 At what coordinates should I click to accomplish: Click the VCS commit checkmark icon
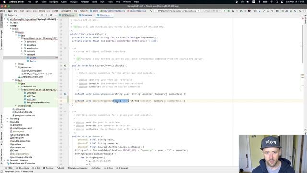click(264, 11)
